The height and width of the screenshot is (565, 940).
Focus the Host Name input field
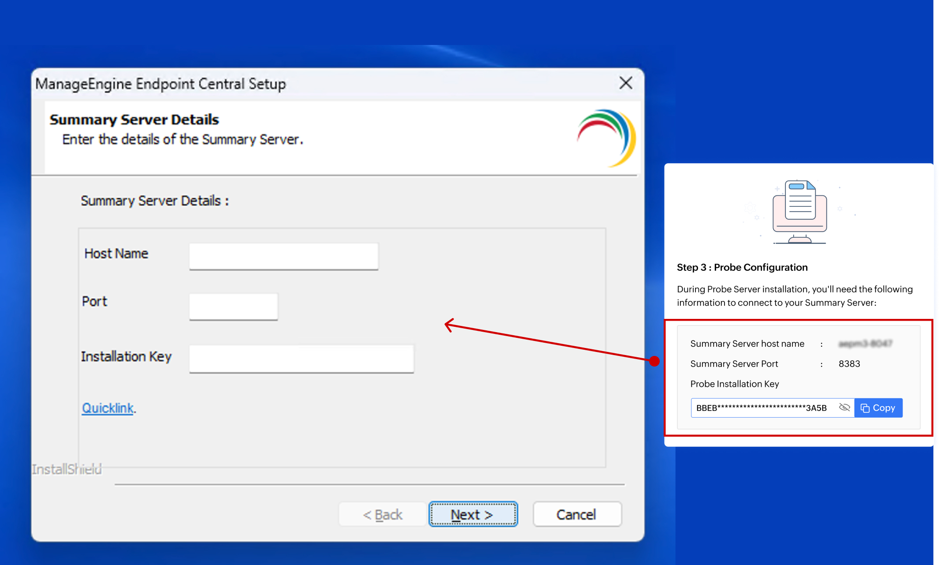tap(283, 256)
